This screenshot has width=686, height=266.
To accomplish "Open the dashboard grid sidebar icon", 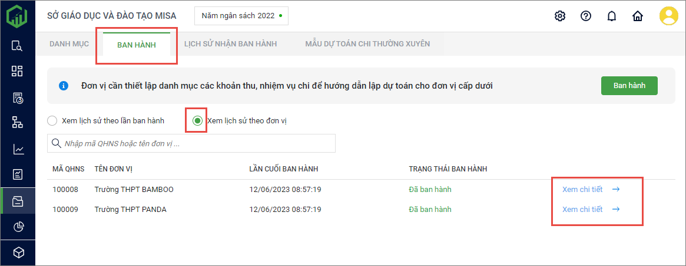I will (x=18, y=71).
